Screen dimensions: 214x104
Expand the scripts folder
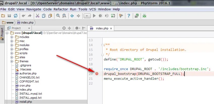click(12, 53)
